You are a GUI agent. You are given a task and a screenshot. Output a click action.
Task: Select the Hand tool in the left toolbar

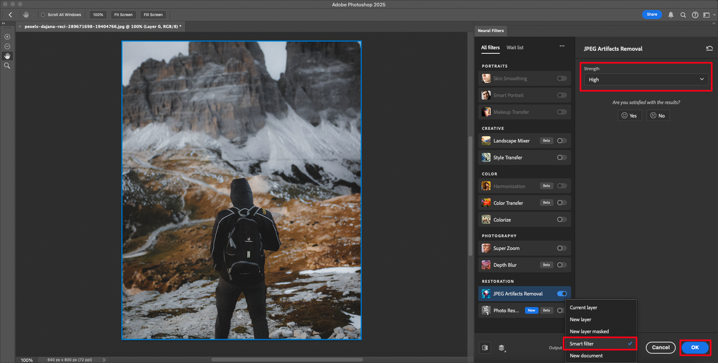(7, 56)
